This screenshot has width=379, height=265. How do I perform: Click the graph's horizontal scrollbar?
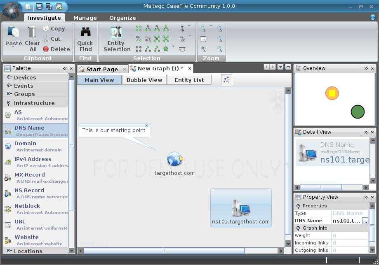(x=164, y=251)
